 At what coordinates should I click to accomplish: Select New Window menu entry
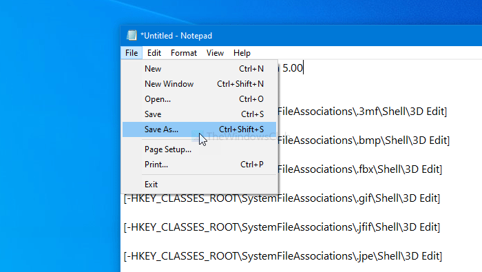click(x=199, y=84)
